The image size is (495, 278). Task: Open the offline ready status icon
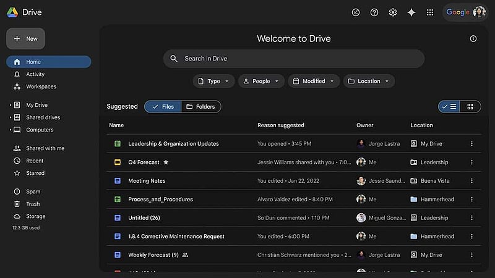pos(355,12)
